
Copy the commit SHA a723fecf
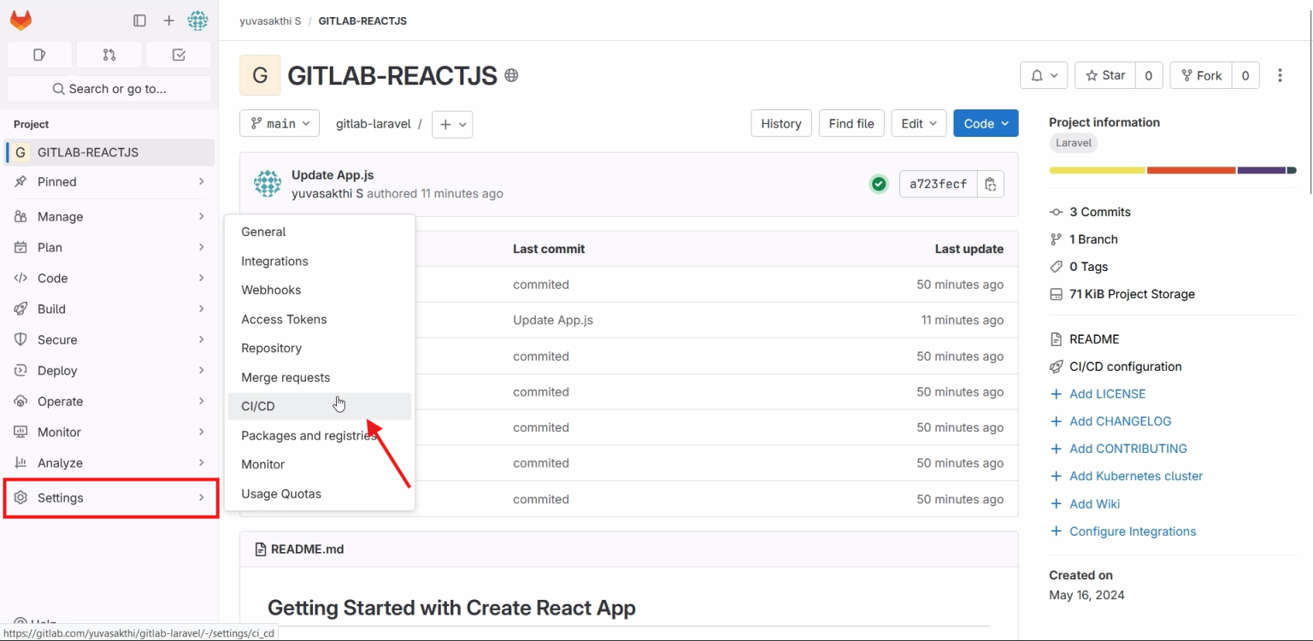click(x=990, y=183)
